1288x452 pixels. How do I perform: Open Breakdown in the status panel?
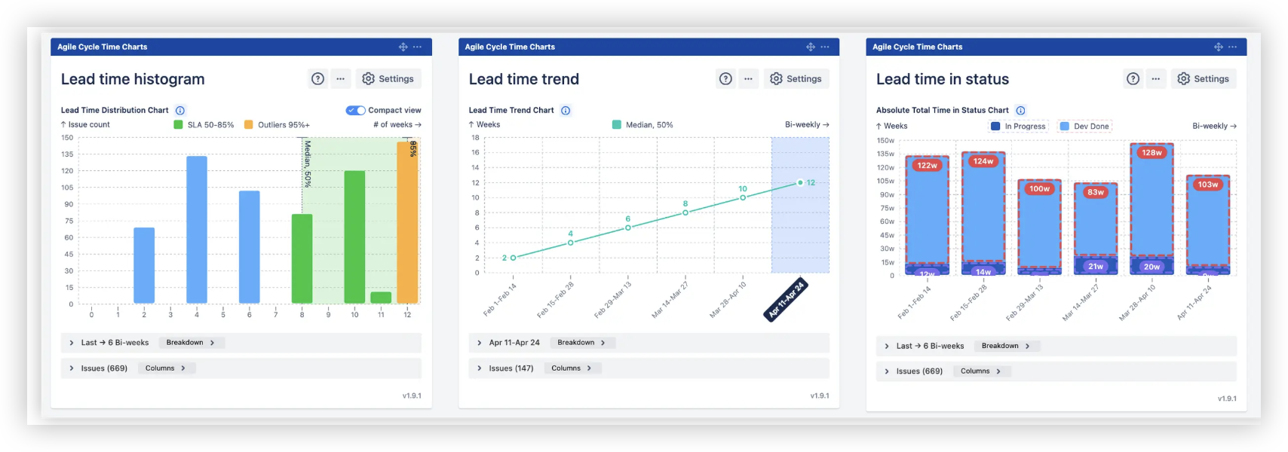(x=1006, y=346)
